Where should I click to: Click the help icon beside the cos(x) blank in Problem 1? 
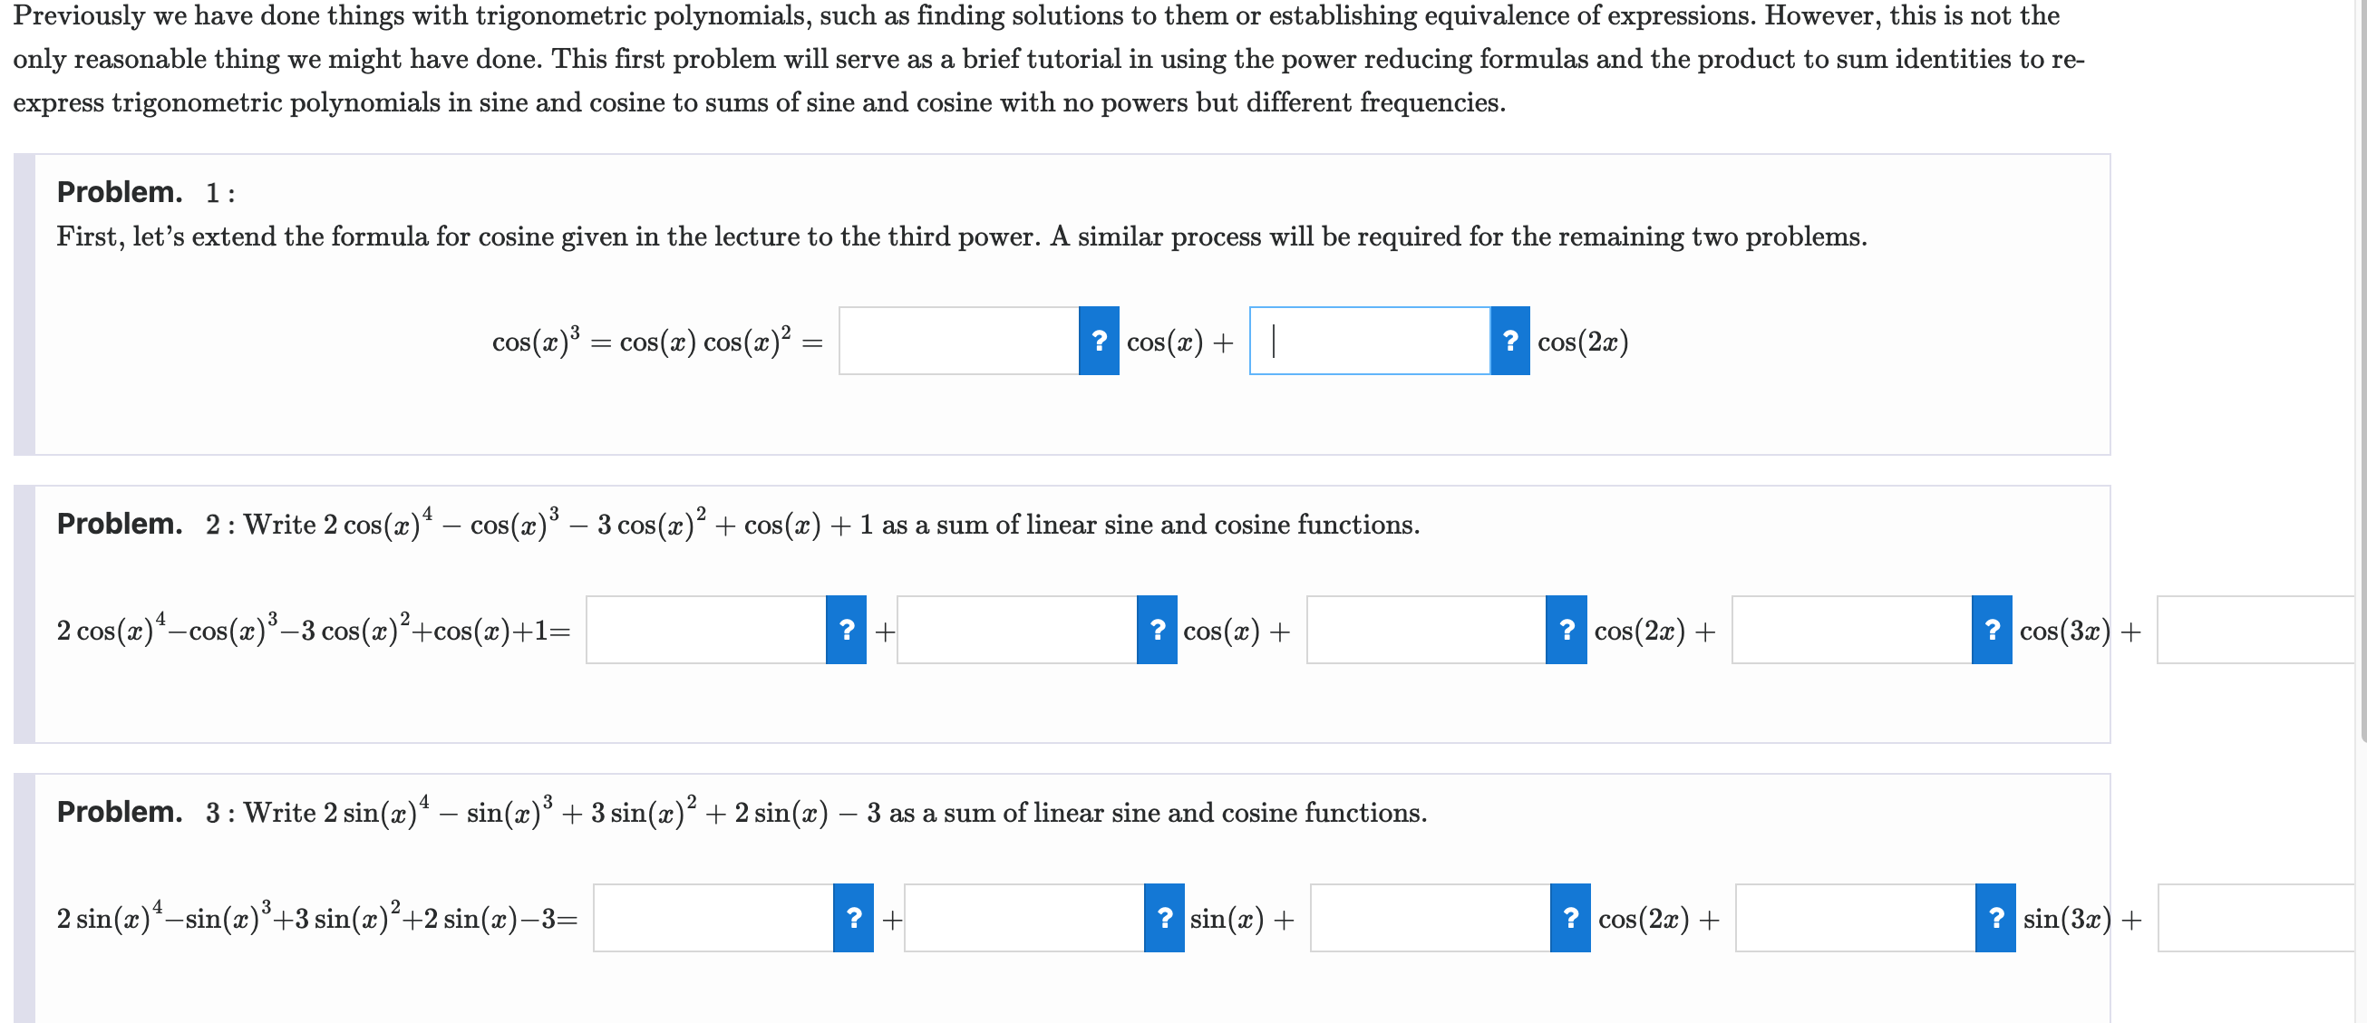coord(1099,341)
